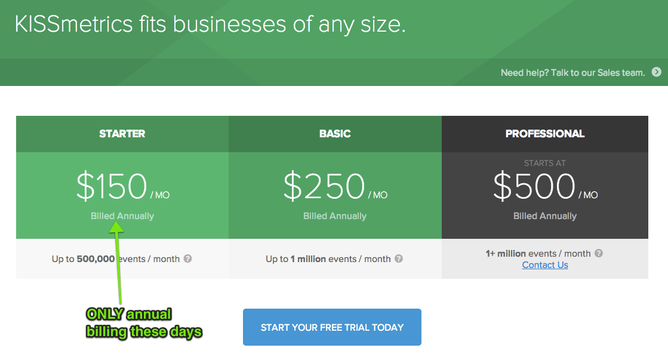The width and height of the screenshot is (668, 357).
Task: Click Start Your Free Trial Today button
Action: pos(332,327)
